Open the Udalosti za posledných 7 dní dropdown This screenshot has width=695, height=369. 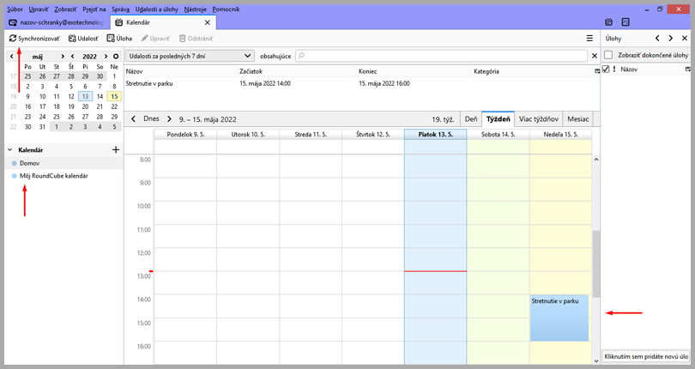(x=190, y=56)
